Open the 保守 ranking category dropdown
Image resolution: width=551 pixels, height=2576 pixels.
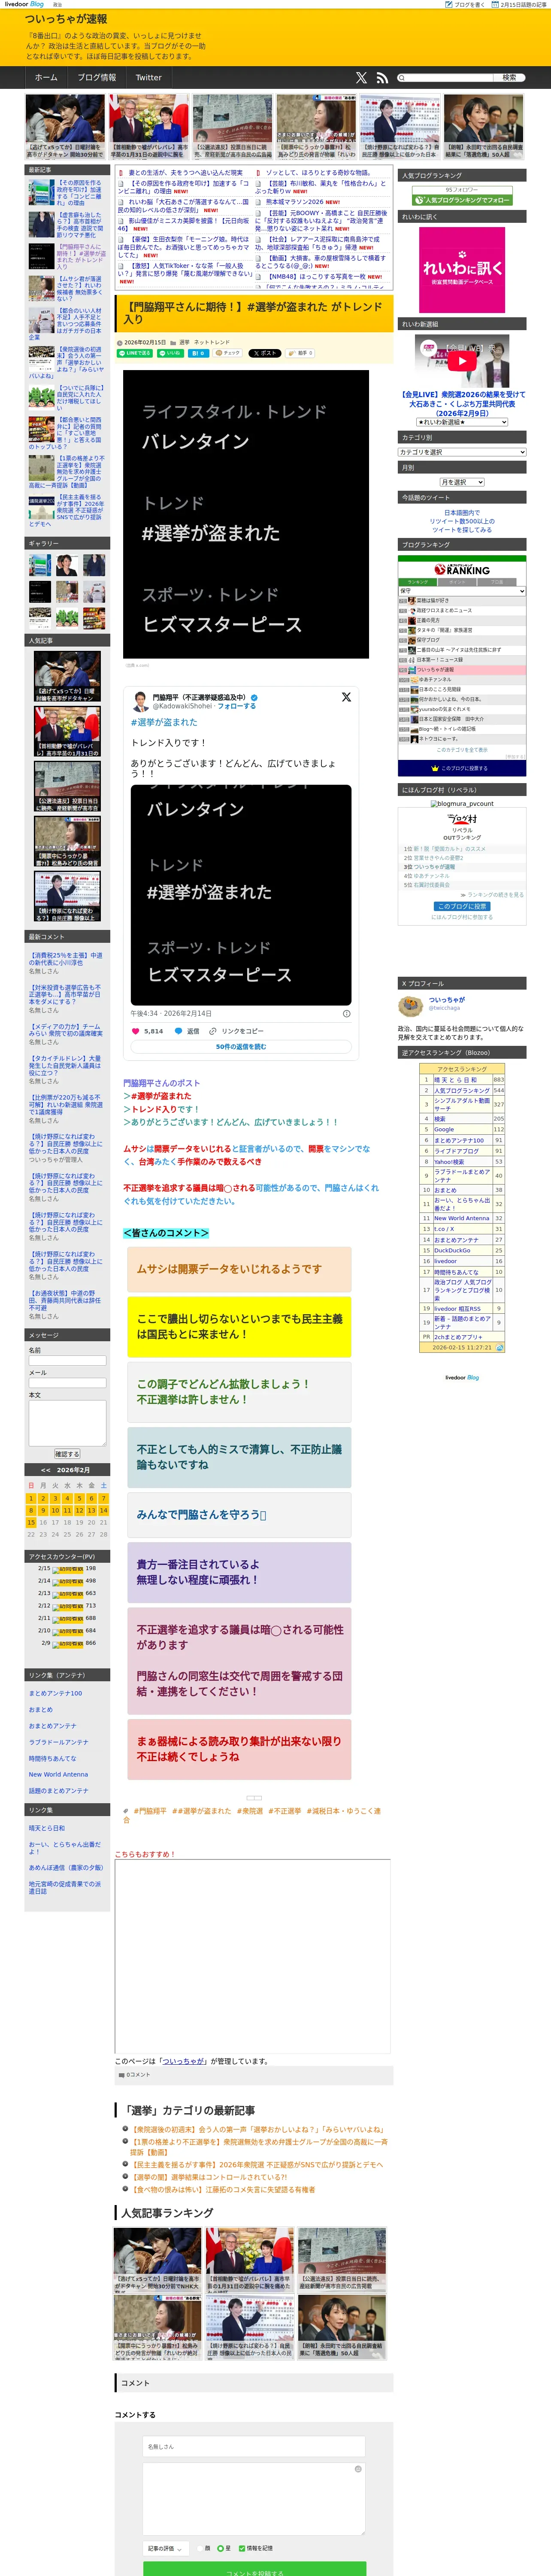[462, 591]
